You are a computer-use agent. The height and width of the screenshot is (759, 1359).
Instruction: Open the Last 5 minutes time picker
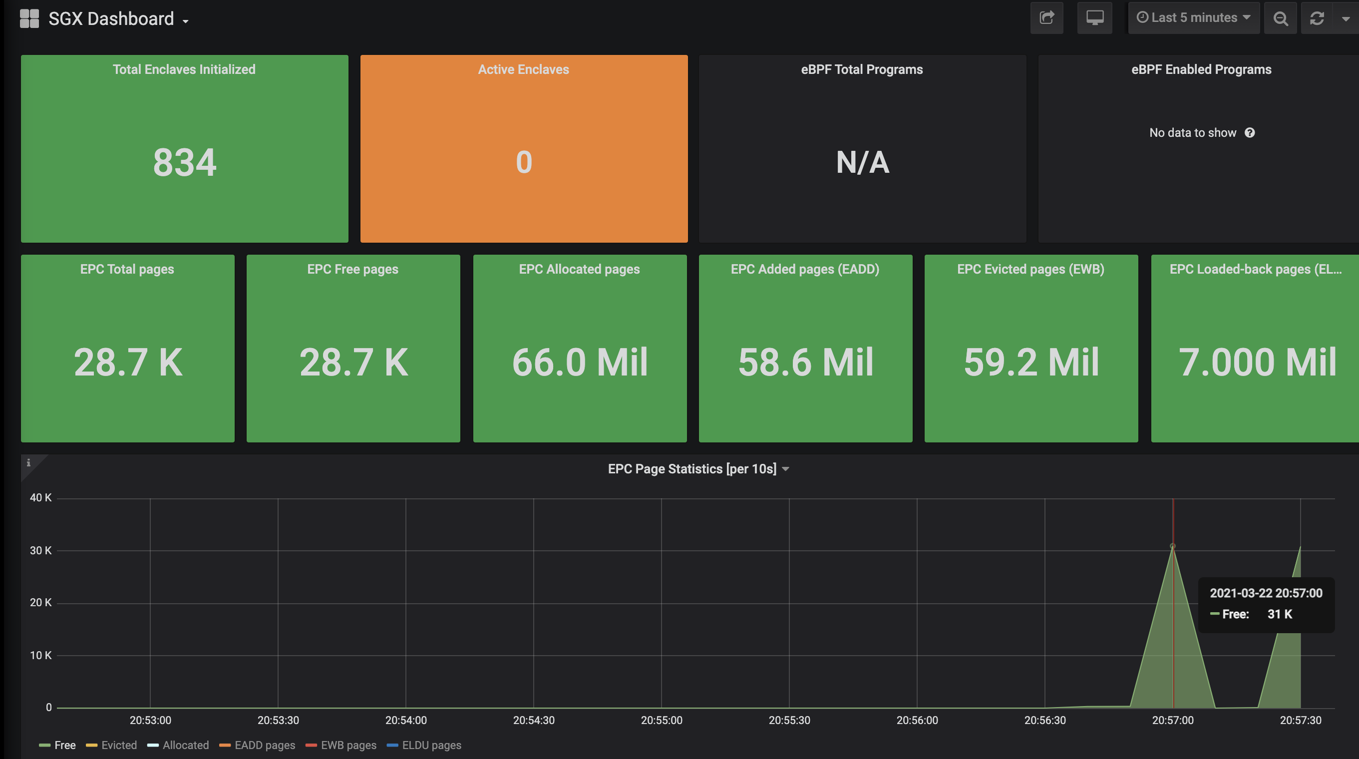[1193, 17]
